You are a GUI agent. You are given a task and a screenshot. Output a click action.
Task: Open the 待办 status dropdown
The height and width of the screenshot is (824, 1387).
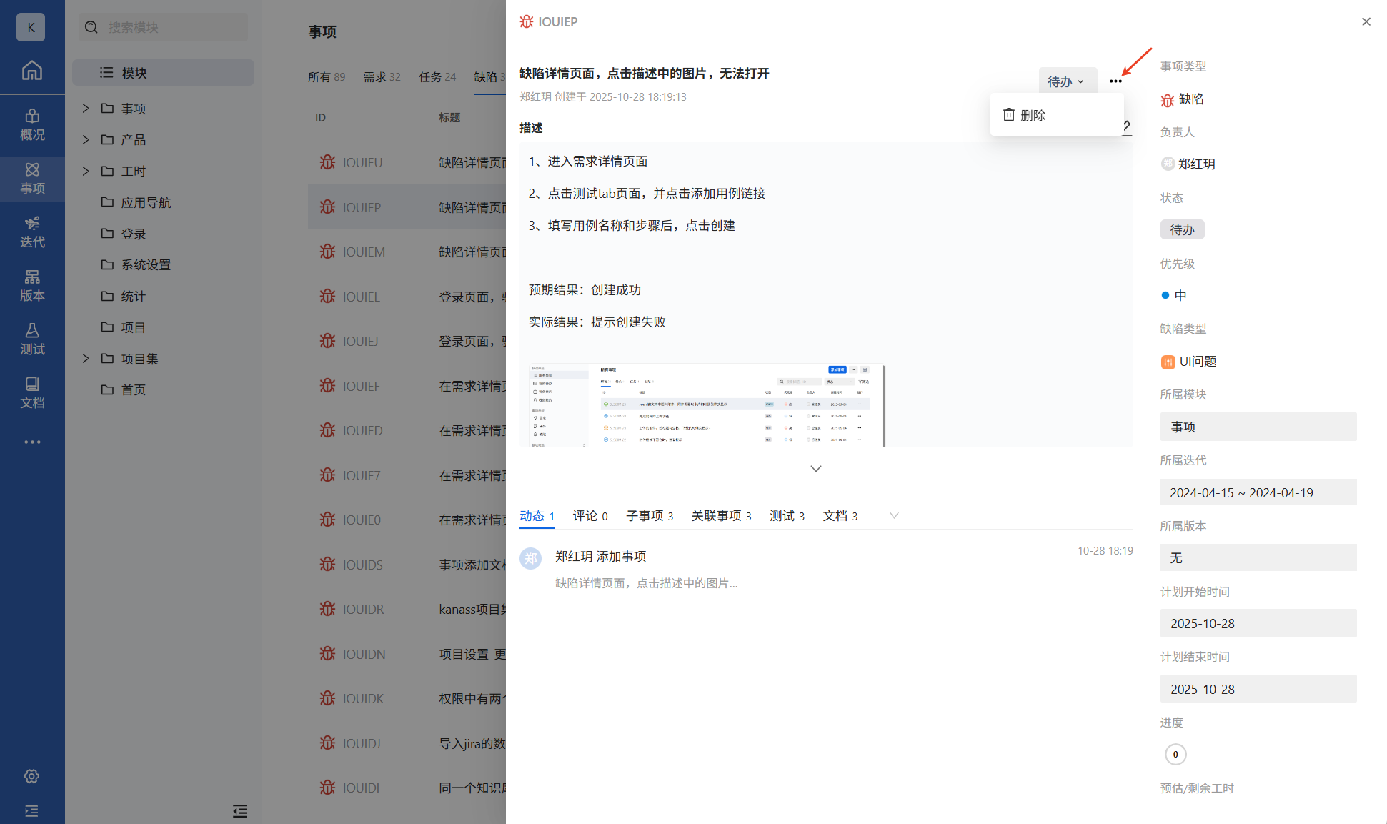click(1066, 81)
